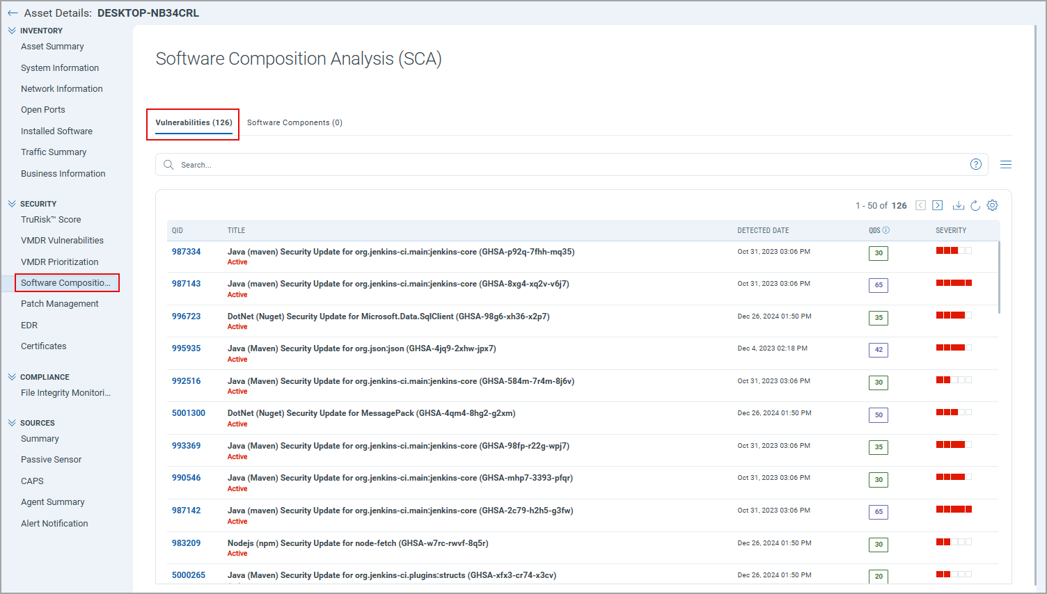Open Alert Notification page

click(x=54, y=524)
